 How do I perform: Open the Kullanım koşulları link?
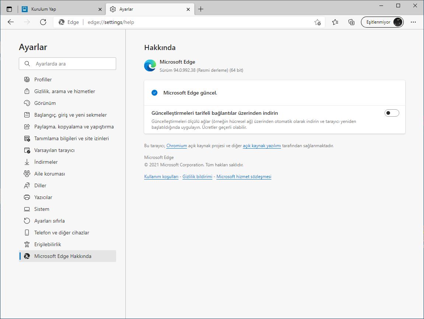coord(161,177)
